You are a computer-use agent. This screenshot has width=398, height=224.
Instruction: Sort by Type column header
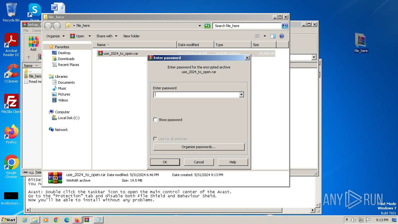pos(233,45)
